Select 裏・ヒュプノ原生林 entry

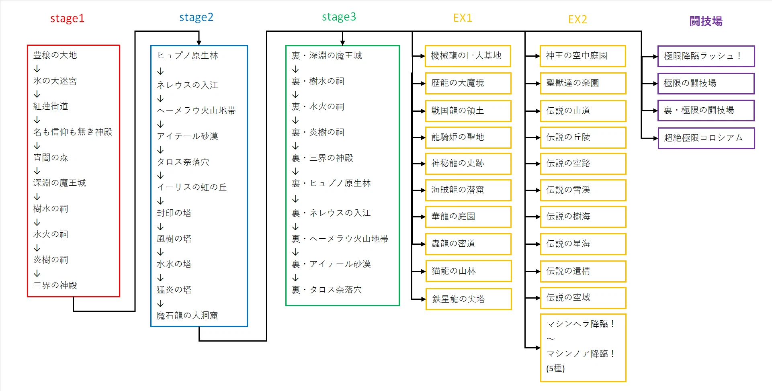point(331,183)
